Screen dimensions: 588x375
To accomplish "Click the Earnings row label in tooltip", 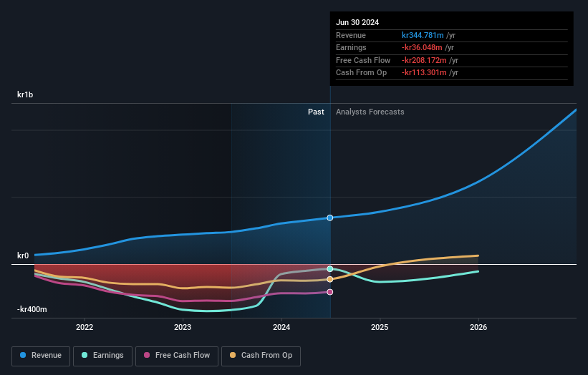I will pos(351,47).
